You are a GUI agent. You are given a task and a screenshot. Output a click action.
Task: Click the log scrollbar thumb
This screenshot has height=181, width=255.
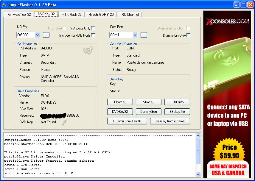[x=198, y=151]
